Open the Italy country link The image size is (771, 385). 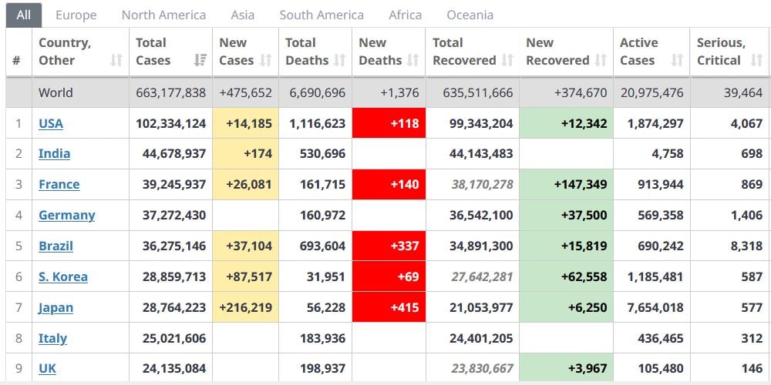(x=52, y=338)
